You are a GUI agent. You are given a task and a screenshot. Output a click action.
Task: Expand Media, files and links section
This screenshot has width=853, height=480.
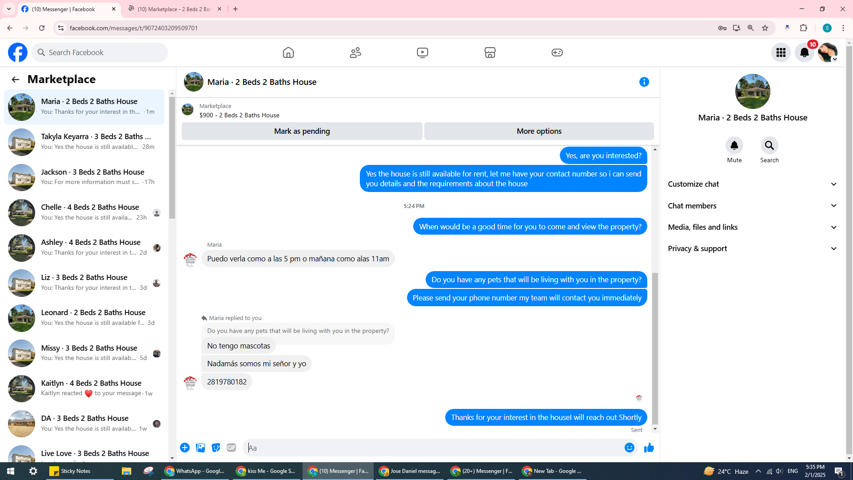point(752,227)
